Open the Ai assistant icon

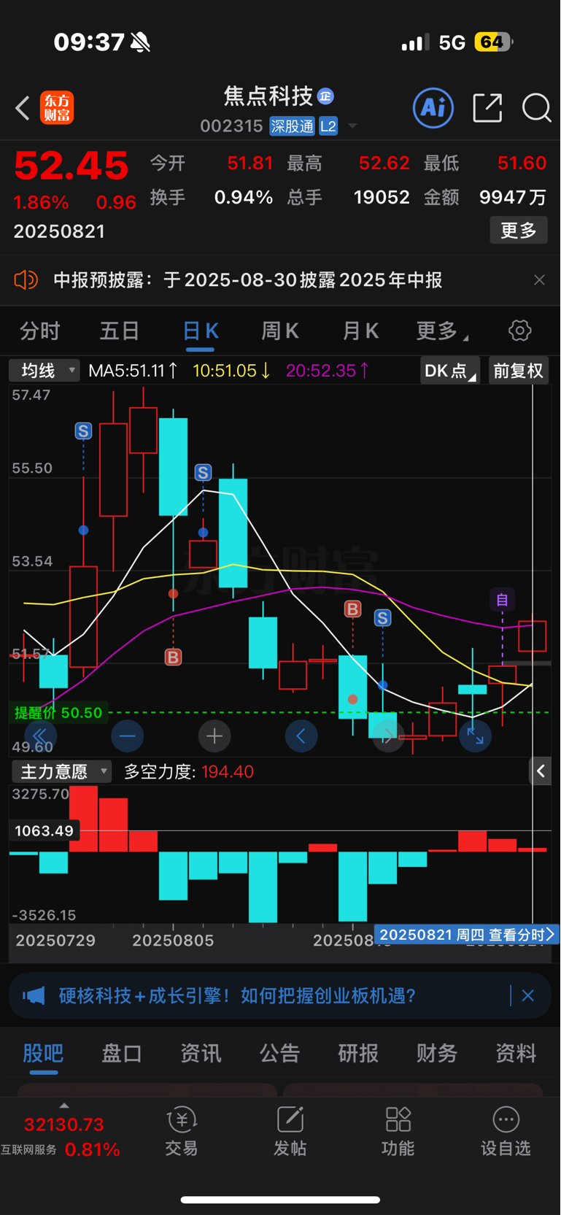point(433,108)
